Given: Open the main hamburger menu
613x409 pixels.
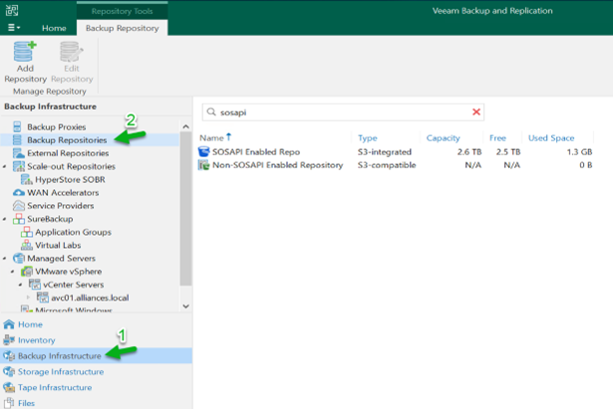Looking at the screenshot, I should 14,28.
